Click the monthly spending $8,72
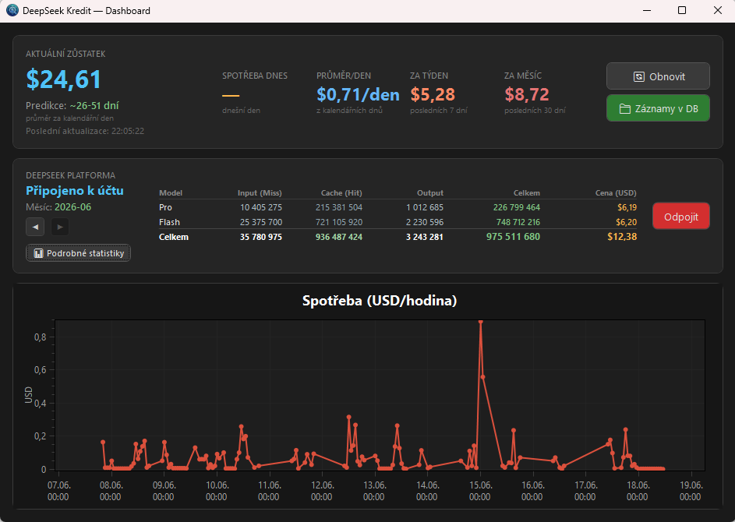Viewport: 735px width, 522px height. [527, 94]
